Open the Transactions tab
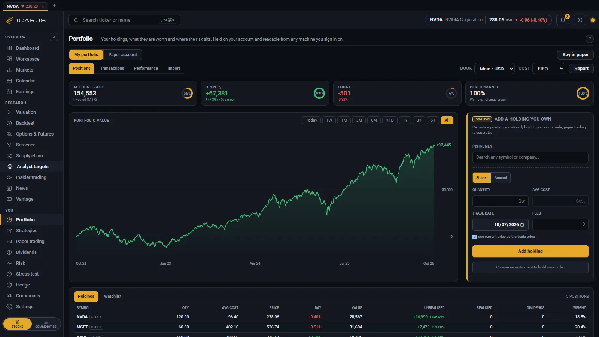The height and width of the screenshot is (337, 599). click(x=112, y=69)
